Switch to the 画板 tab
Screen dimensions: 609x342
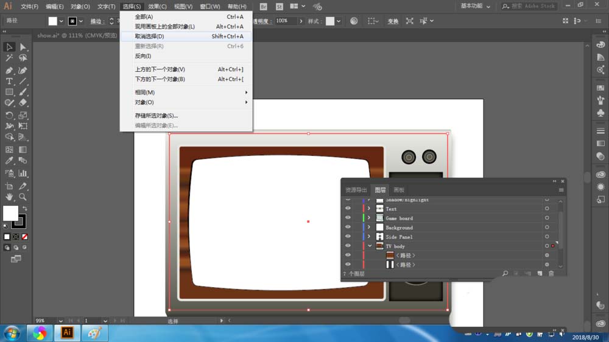click(399, 190)
